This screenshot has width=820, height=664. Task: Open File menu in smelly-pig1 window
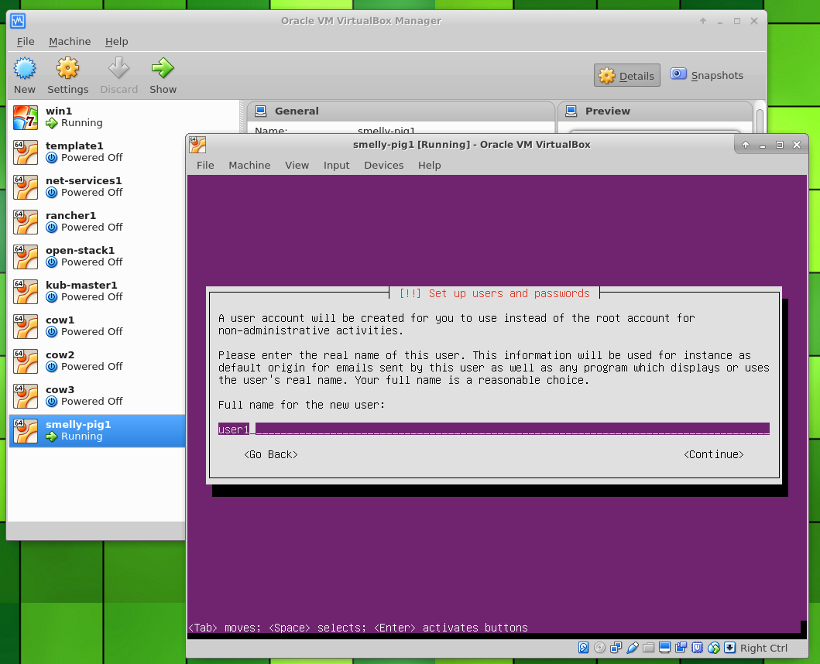[x=205, y=165]
